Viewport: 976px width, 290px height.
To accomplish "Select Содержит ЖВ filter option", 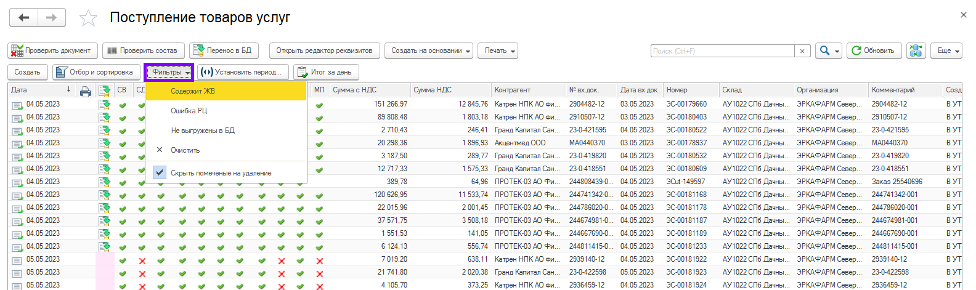I will [x=193, y=91].
